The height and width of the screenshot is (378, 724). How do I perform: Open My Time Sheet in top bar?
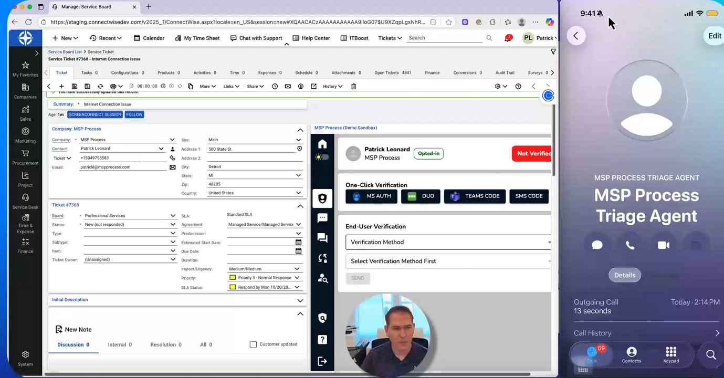[197, 38]
